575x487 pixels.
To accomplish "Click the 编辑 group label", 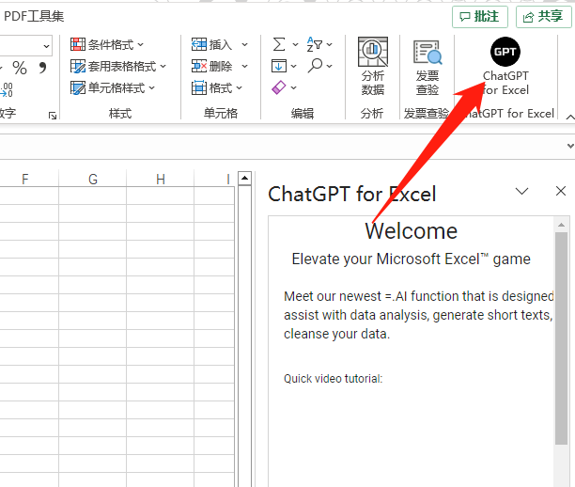I will pyautogui.click(x=303, y=114).
